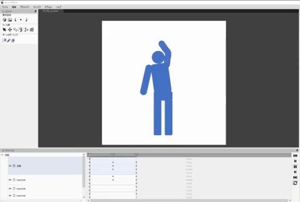
Task: Toggle the cube-shaped display setting icon
Action: [4, 20]
